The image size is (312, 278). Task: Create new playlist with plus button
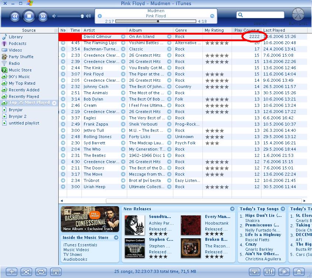tap(11, 272)
